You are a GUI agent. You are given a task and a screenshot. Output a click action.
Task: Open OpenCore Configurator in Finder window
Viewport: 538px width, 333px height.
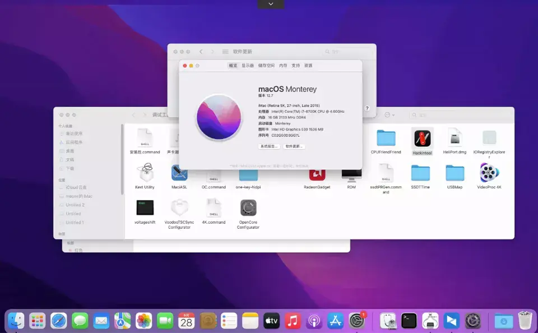point(248,207)
